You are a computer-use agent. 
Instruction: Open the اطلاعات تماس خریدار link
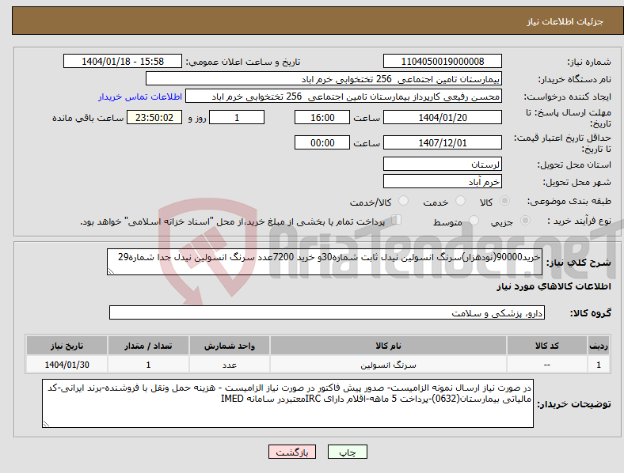140,96
